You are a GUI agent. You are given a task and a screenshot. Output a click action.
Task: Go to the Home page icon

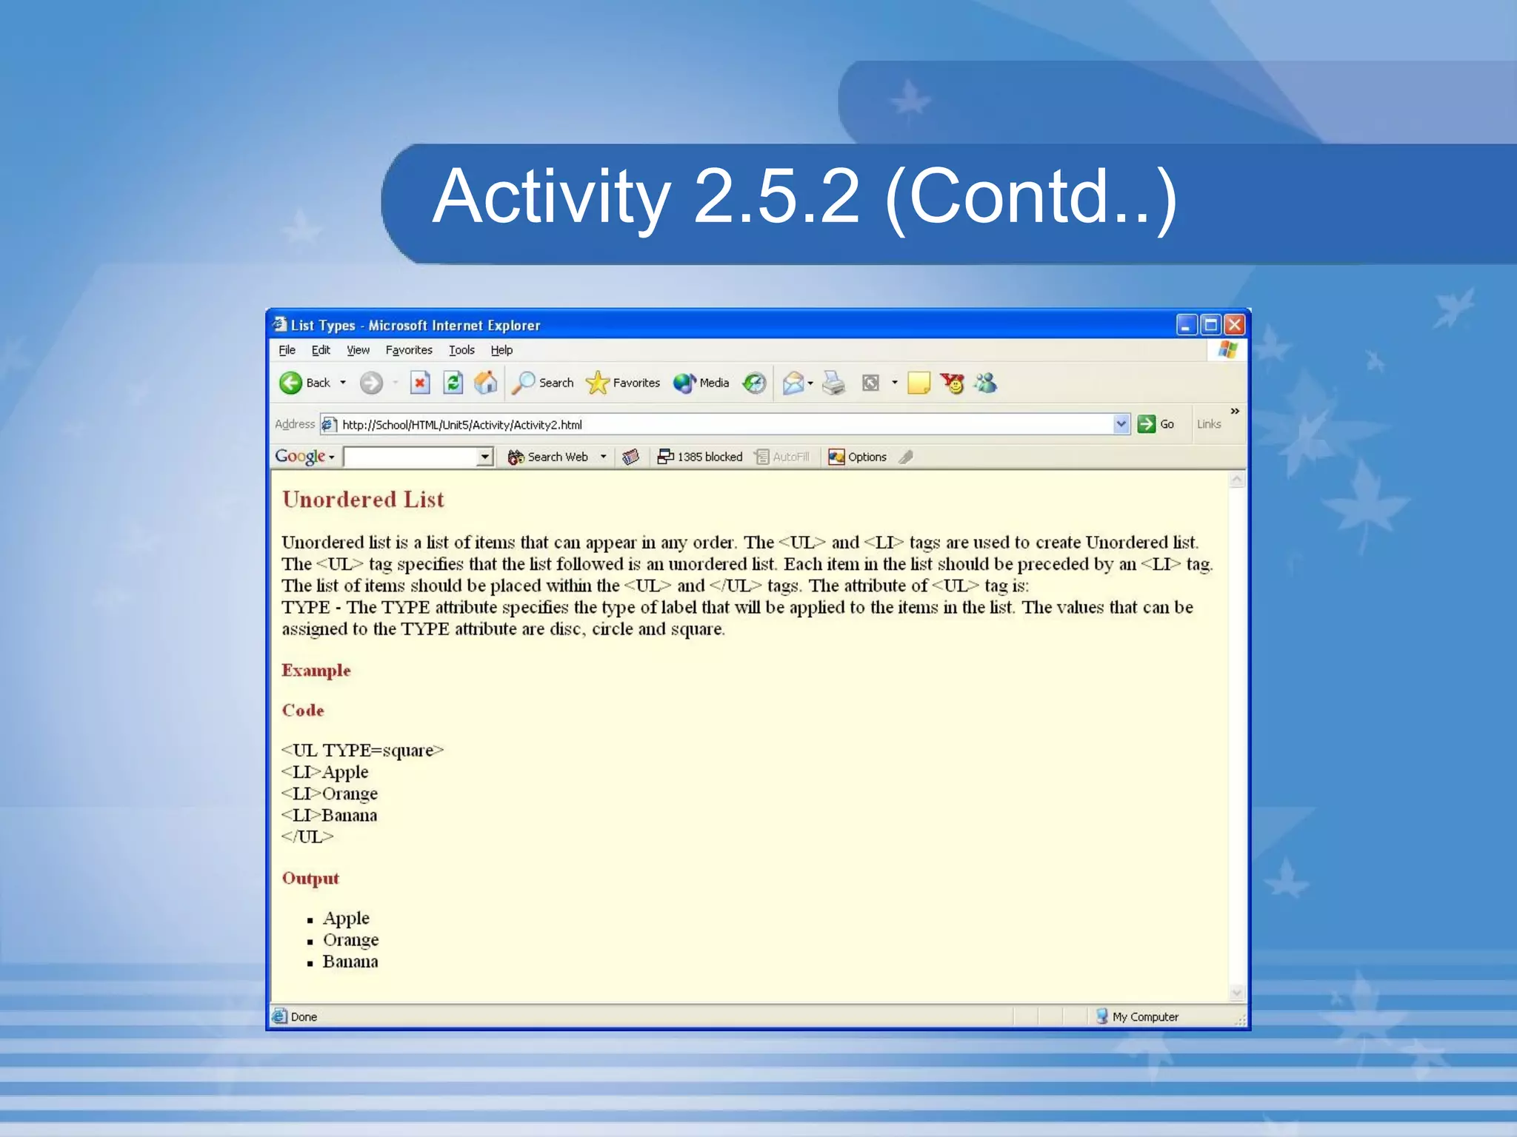tap(486, 383)
